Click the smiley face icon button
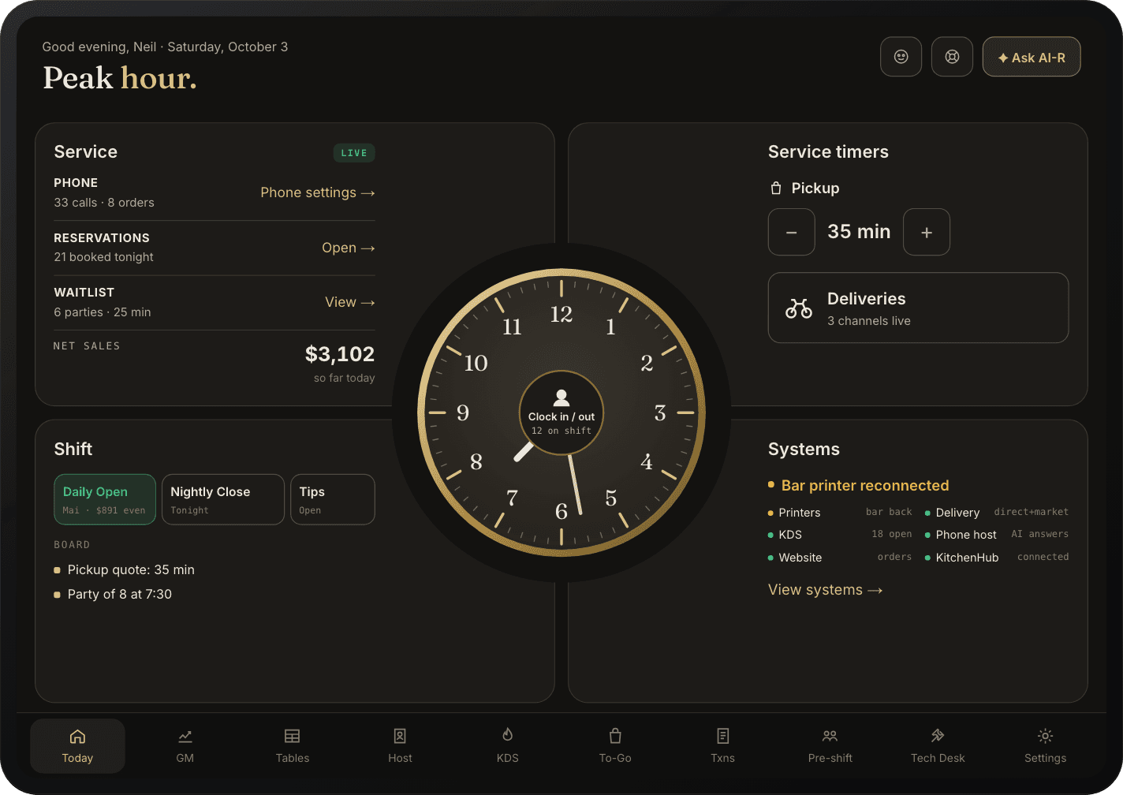Screen dimensions: 1123x795 pos(901,57)
